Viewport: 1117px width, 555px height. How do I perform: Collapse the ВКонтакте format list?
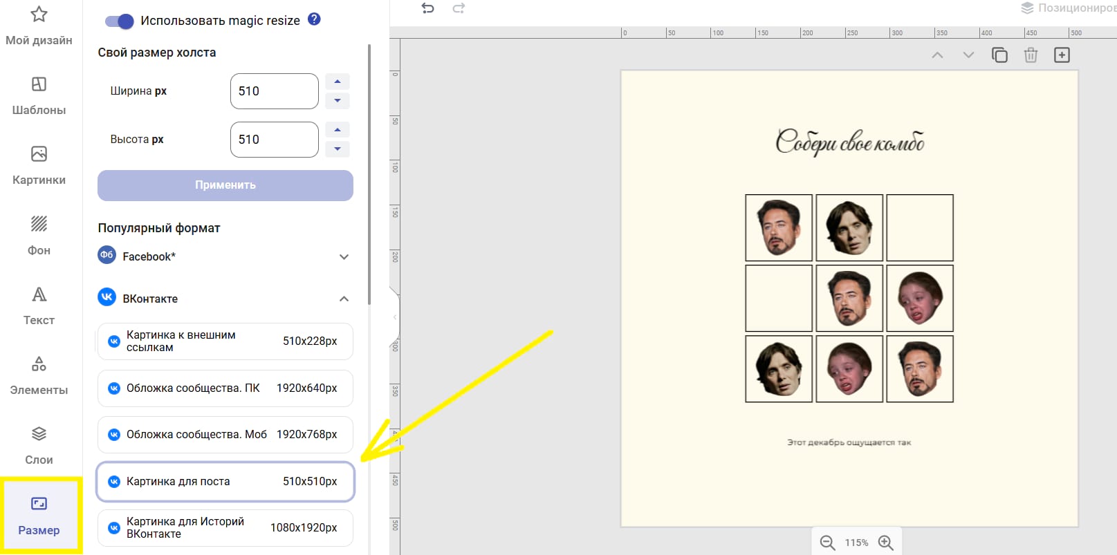point(344,299)
